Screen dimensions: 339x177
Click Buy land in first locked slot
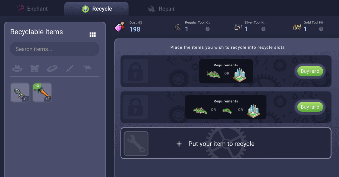[310, 71]
